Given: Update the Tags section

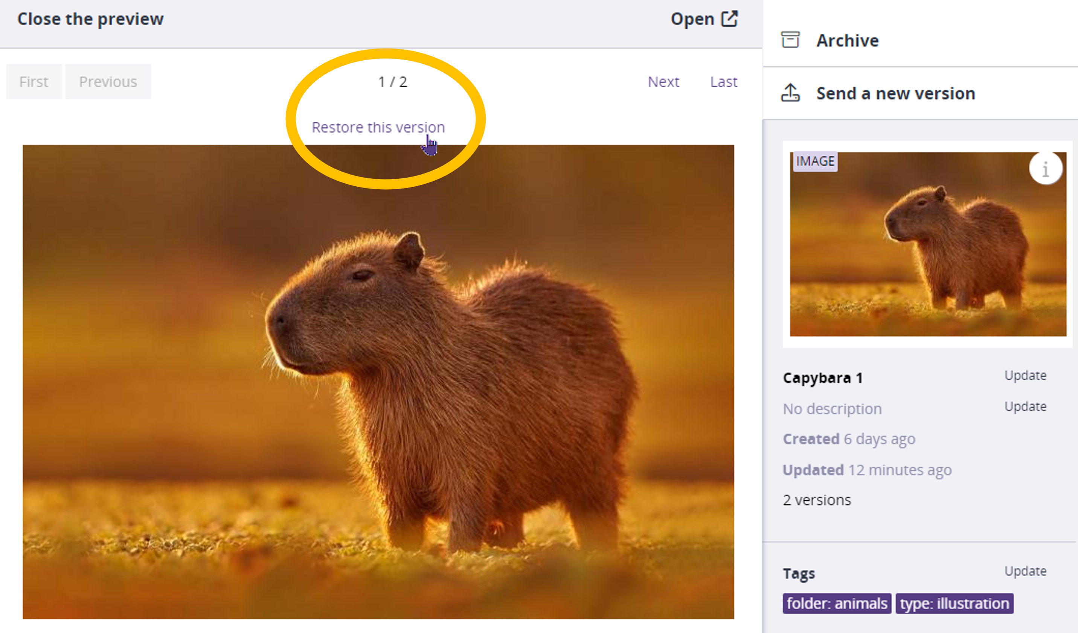Looking at the screenshot, I should pos(1025,571).
